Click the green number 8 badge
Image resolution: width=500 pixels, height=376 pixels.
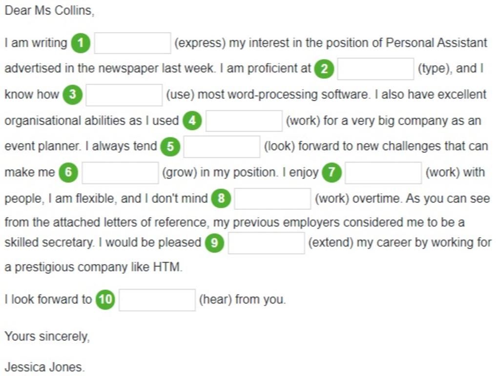coord(221,198)
